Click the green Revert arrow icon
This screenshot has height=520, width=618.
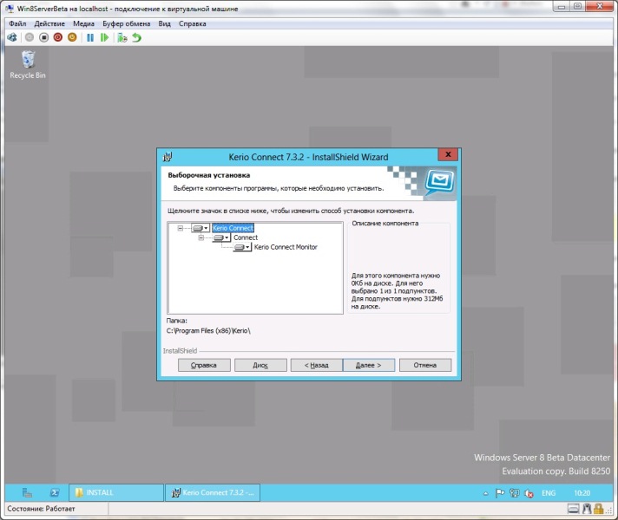137,37
